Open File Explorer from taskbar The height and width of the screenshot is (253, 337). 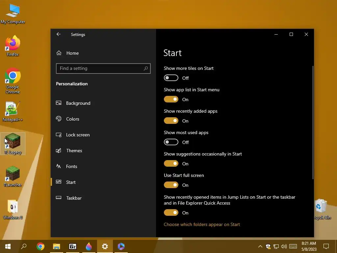[x=57, y=246]
